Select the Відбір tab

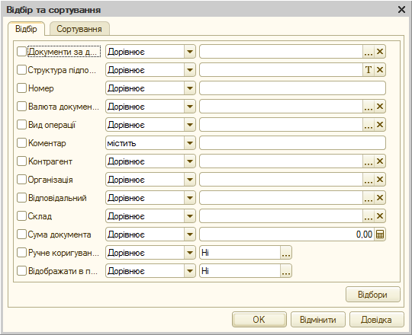pos(26,29)
